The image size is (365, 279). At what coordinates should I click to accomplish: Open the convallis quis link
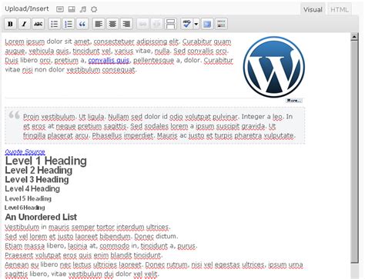click(x=109, y=60)
